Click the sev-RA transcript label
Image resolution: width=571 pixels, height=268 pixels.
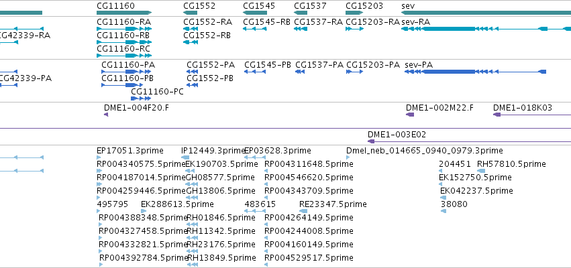415,22
